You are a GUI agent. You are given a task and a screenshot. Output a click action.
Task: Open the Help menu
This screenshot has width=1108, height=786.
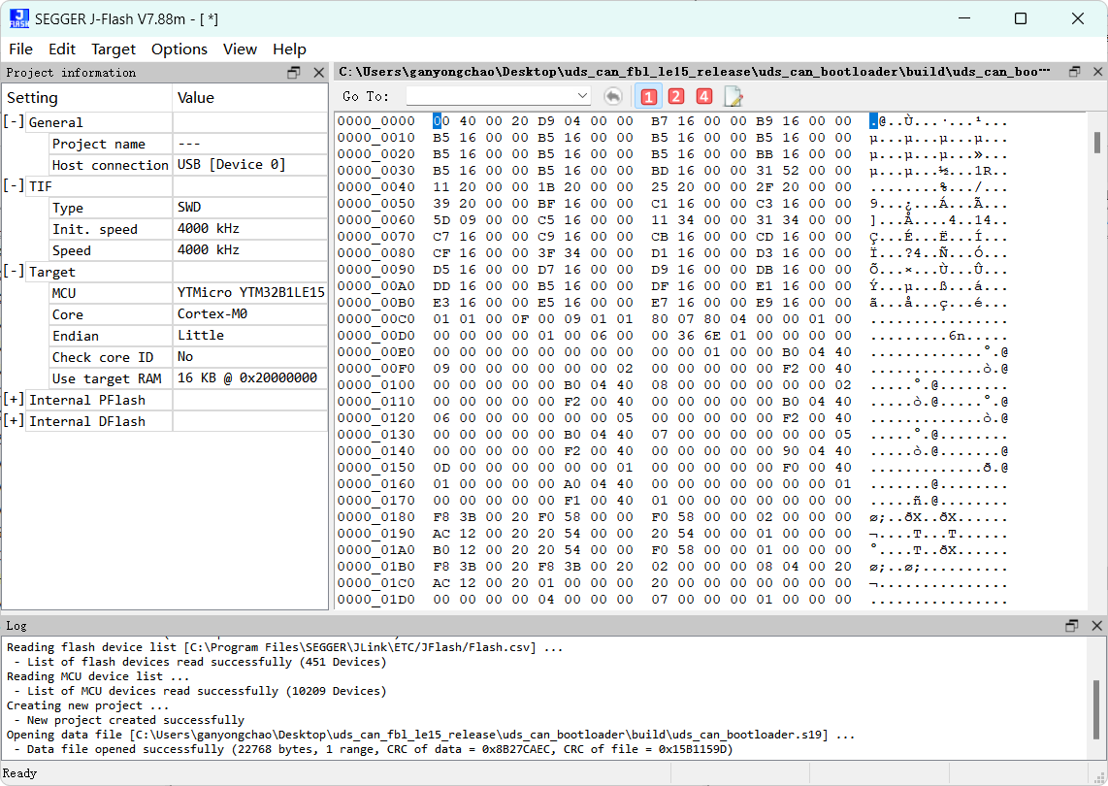pos(290,49)
